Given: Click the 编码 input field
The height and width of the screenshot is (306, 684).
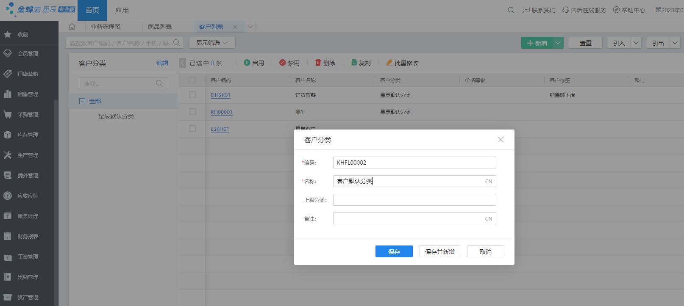Looking at the screenshot, I should [x=414, y=163].
